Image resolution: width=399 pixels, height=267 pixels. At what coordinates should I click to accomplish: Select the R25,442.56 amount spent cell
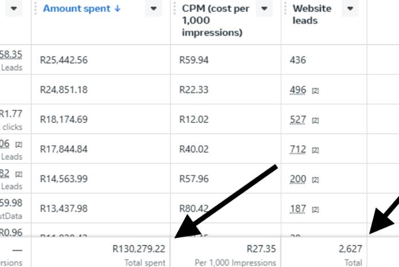coord(101,60)
